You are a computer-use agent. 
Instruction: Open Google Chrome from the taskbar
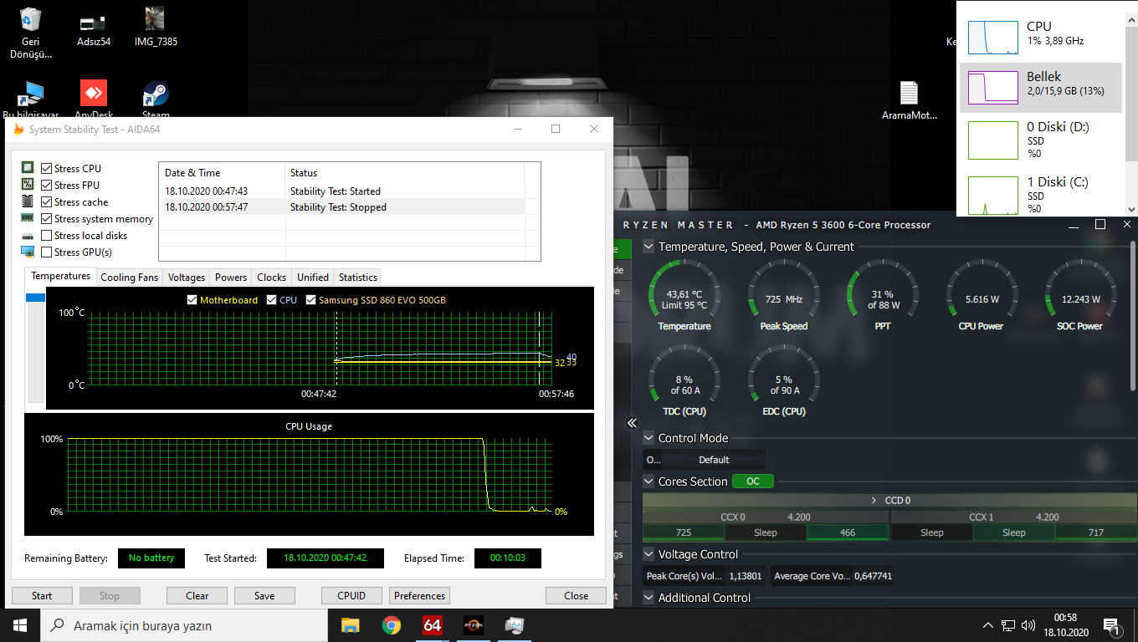(391, 625)
